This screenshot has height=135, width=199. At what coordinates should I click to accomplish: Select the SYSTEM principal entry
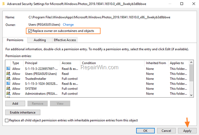pos(31,89)
